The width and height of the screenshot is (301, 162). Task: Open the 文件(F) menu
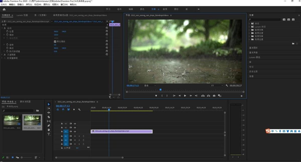pyautogui.click(x=4, y=5)
